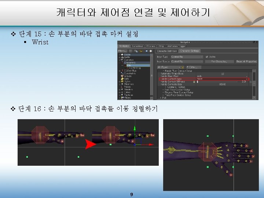Expand the Scene tree node

coord(120,55)
